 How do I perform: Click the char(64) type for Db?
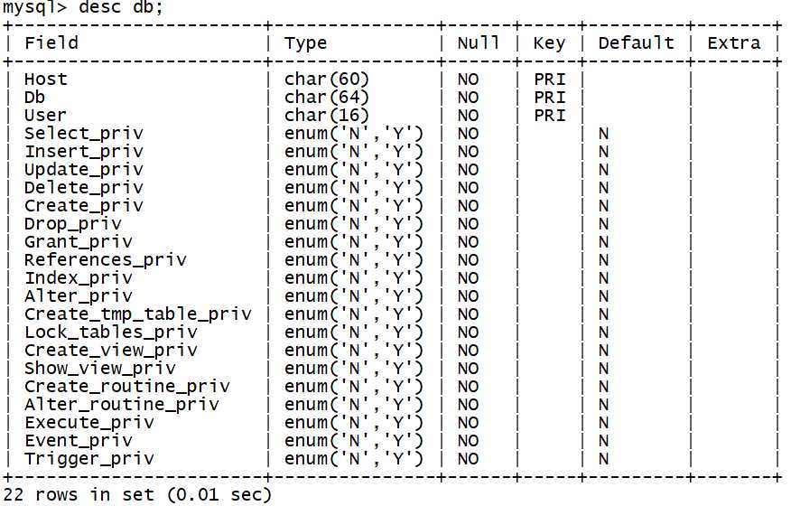click(x=327, y=97)
